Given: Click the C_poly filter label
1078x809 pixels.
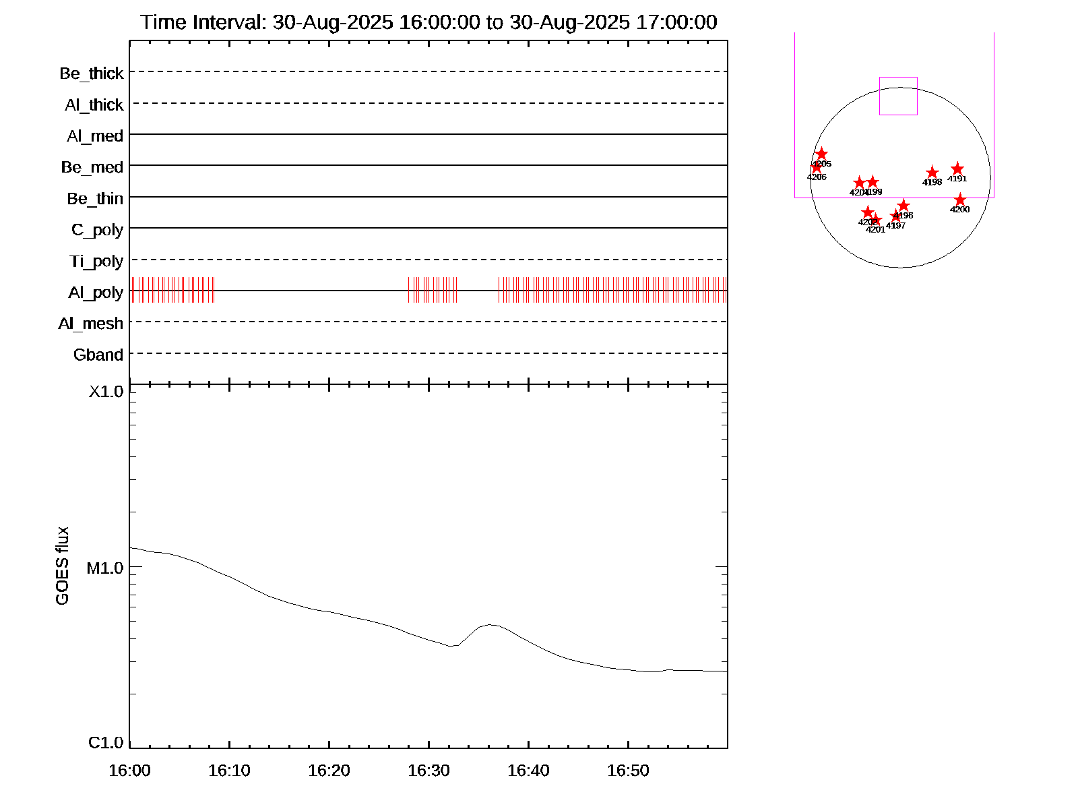Looking at the screenshot, I should [97, 230].
